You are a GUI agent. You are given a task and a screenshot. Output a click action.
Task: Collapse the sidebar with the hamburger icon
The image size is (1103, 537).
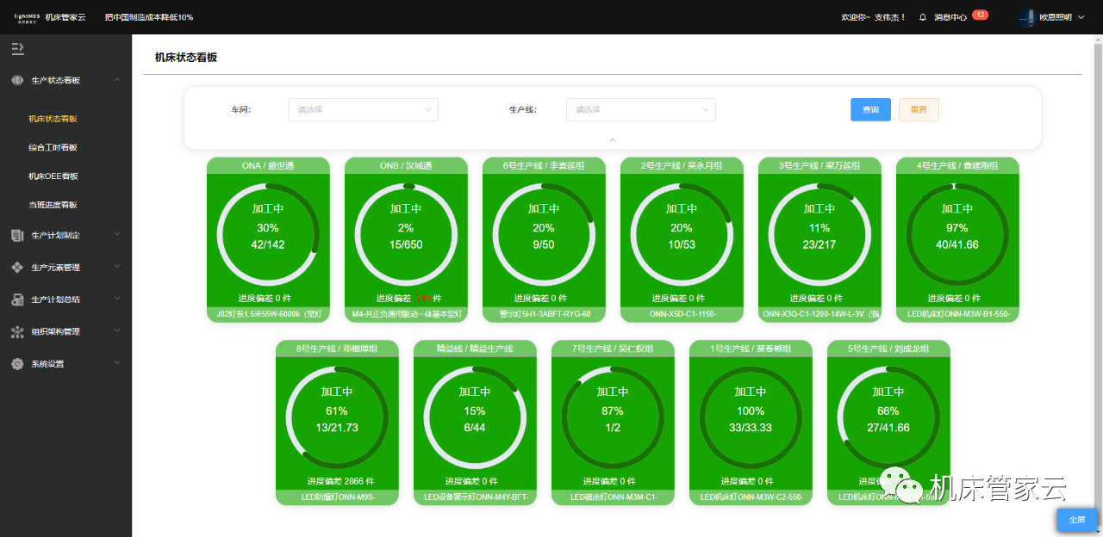(17, 49)
